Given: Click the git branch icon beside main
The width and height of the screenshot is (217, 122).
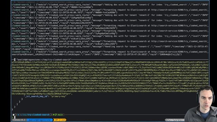Looking at the screenshot, I should point(56,115).
